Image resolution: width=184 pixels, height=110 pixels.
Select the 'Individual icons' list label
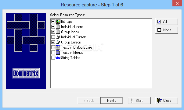tap(72, 27)
